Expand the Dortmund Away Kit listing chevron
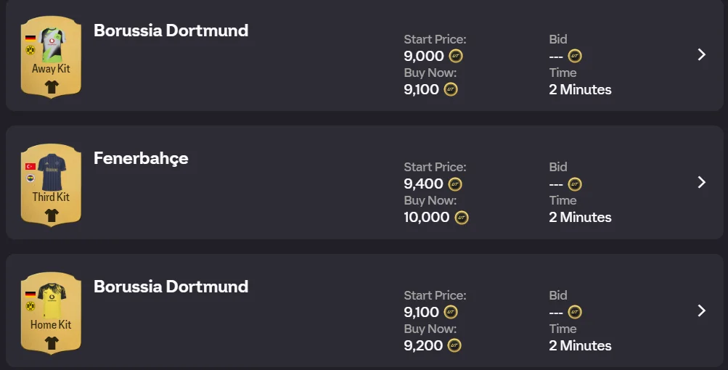728x370 pixels. (701, 54)
